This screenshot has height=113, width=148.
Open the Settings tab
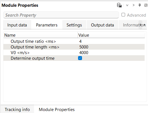point(74,25)
